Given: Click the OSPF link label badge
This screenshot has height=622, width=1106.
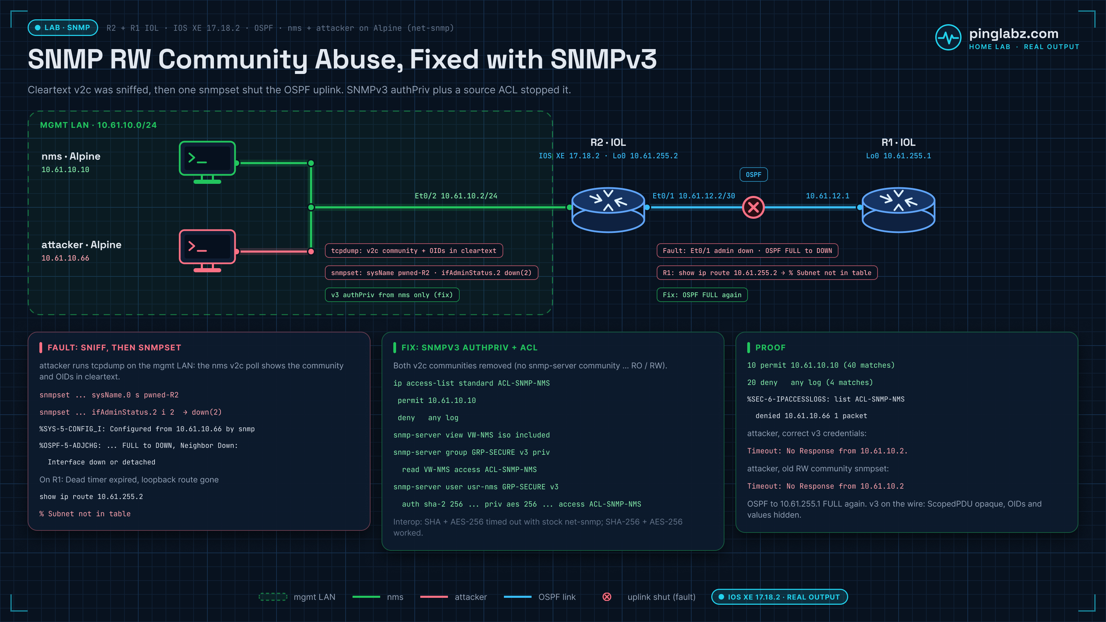Looking at the screenshot, I should [753, 175].
